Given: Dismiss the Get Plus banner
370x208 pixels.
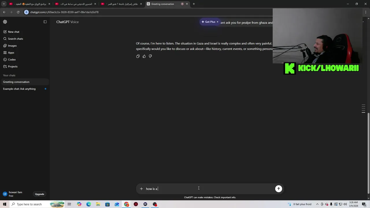Looking at the screenshot, I should click(x=218, y=22).
